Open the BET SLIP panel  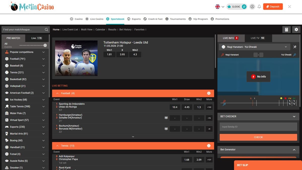tap(268, 165)
